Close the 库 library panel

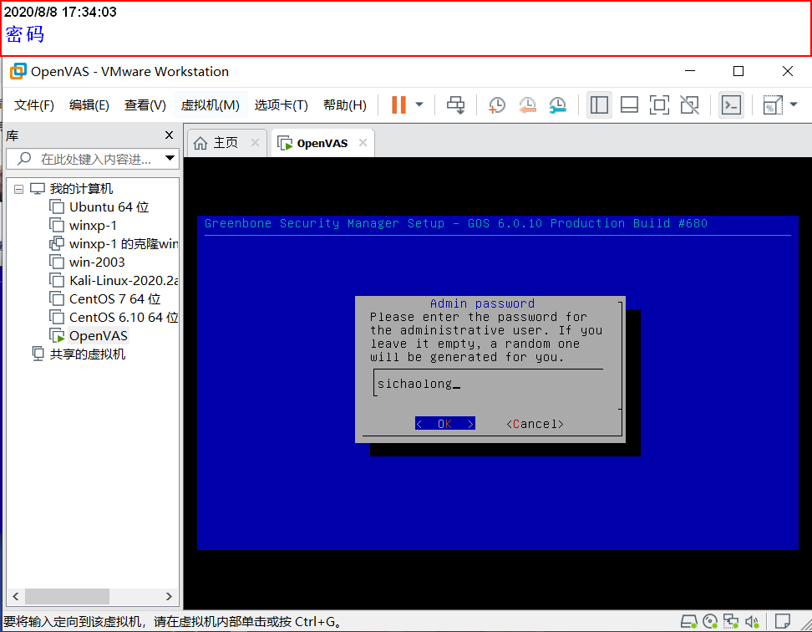(x=169, y=135)
